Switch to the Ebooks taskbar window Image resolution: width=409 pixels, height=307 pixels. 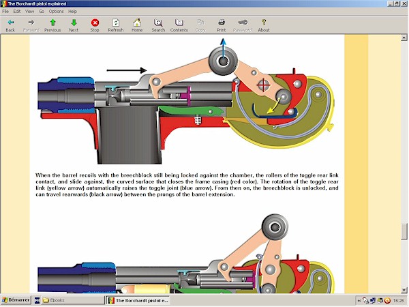click(73, 300)
